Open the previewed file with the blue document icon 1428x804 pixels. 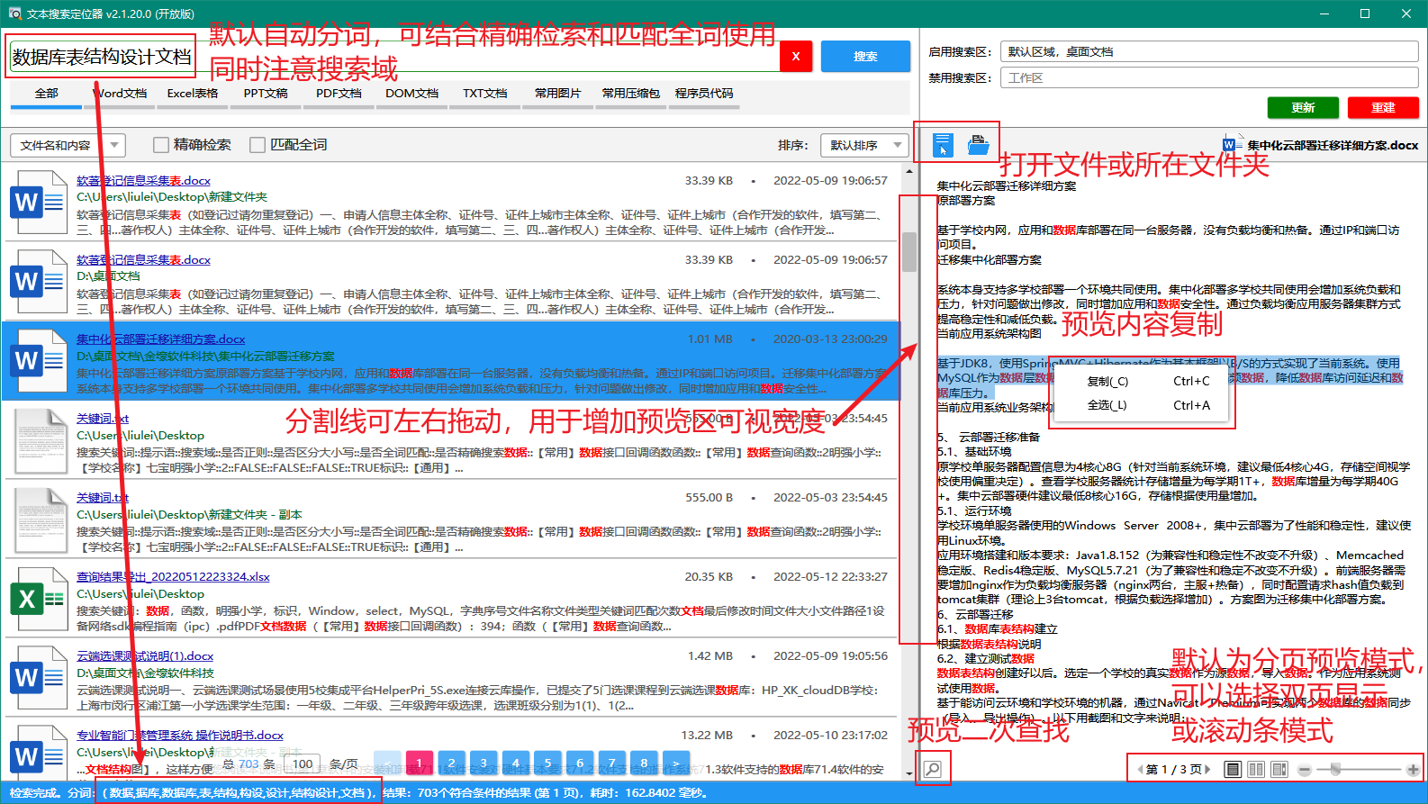point(943,144)
